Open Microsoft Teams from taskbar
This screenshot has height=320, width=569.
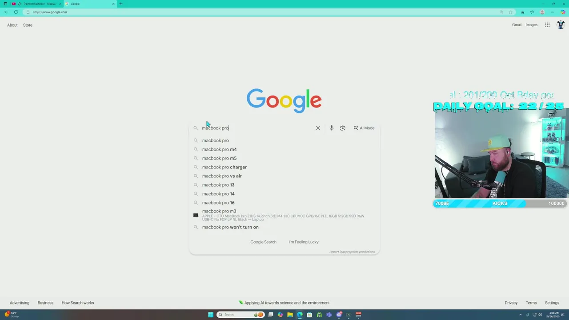(329, 315)
